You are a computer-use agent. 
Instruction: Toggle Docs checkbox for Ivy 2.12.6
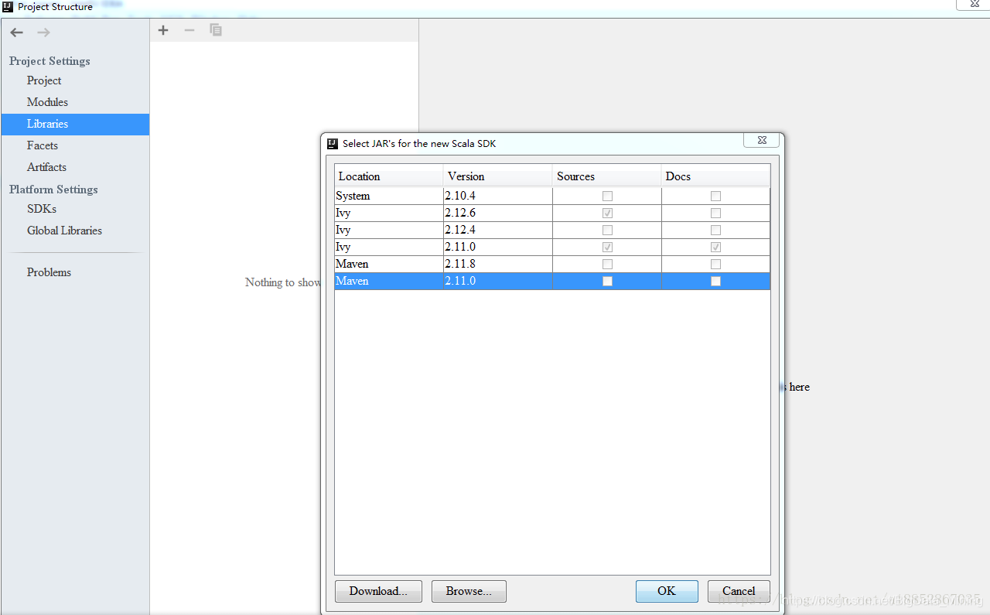(x=715, y=214)
